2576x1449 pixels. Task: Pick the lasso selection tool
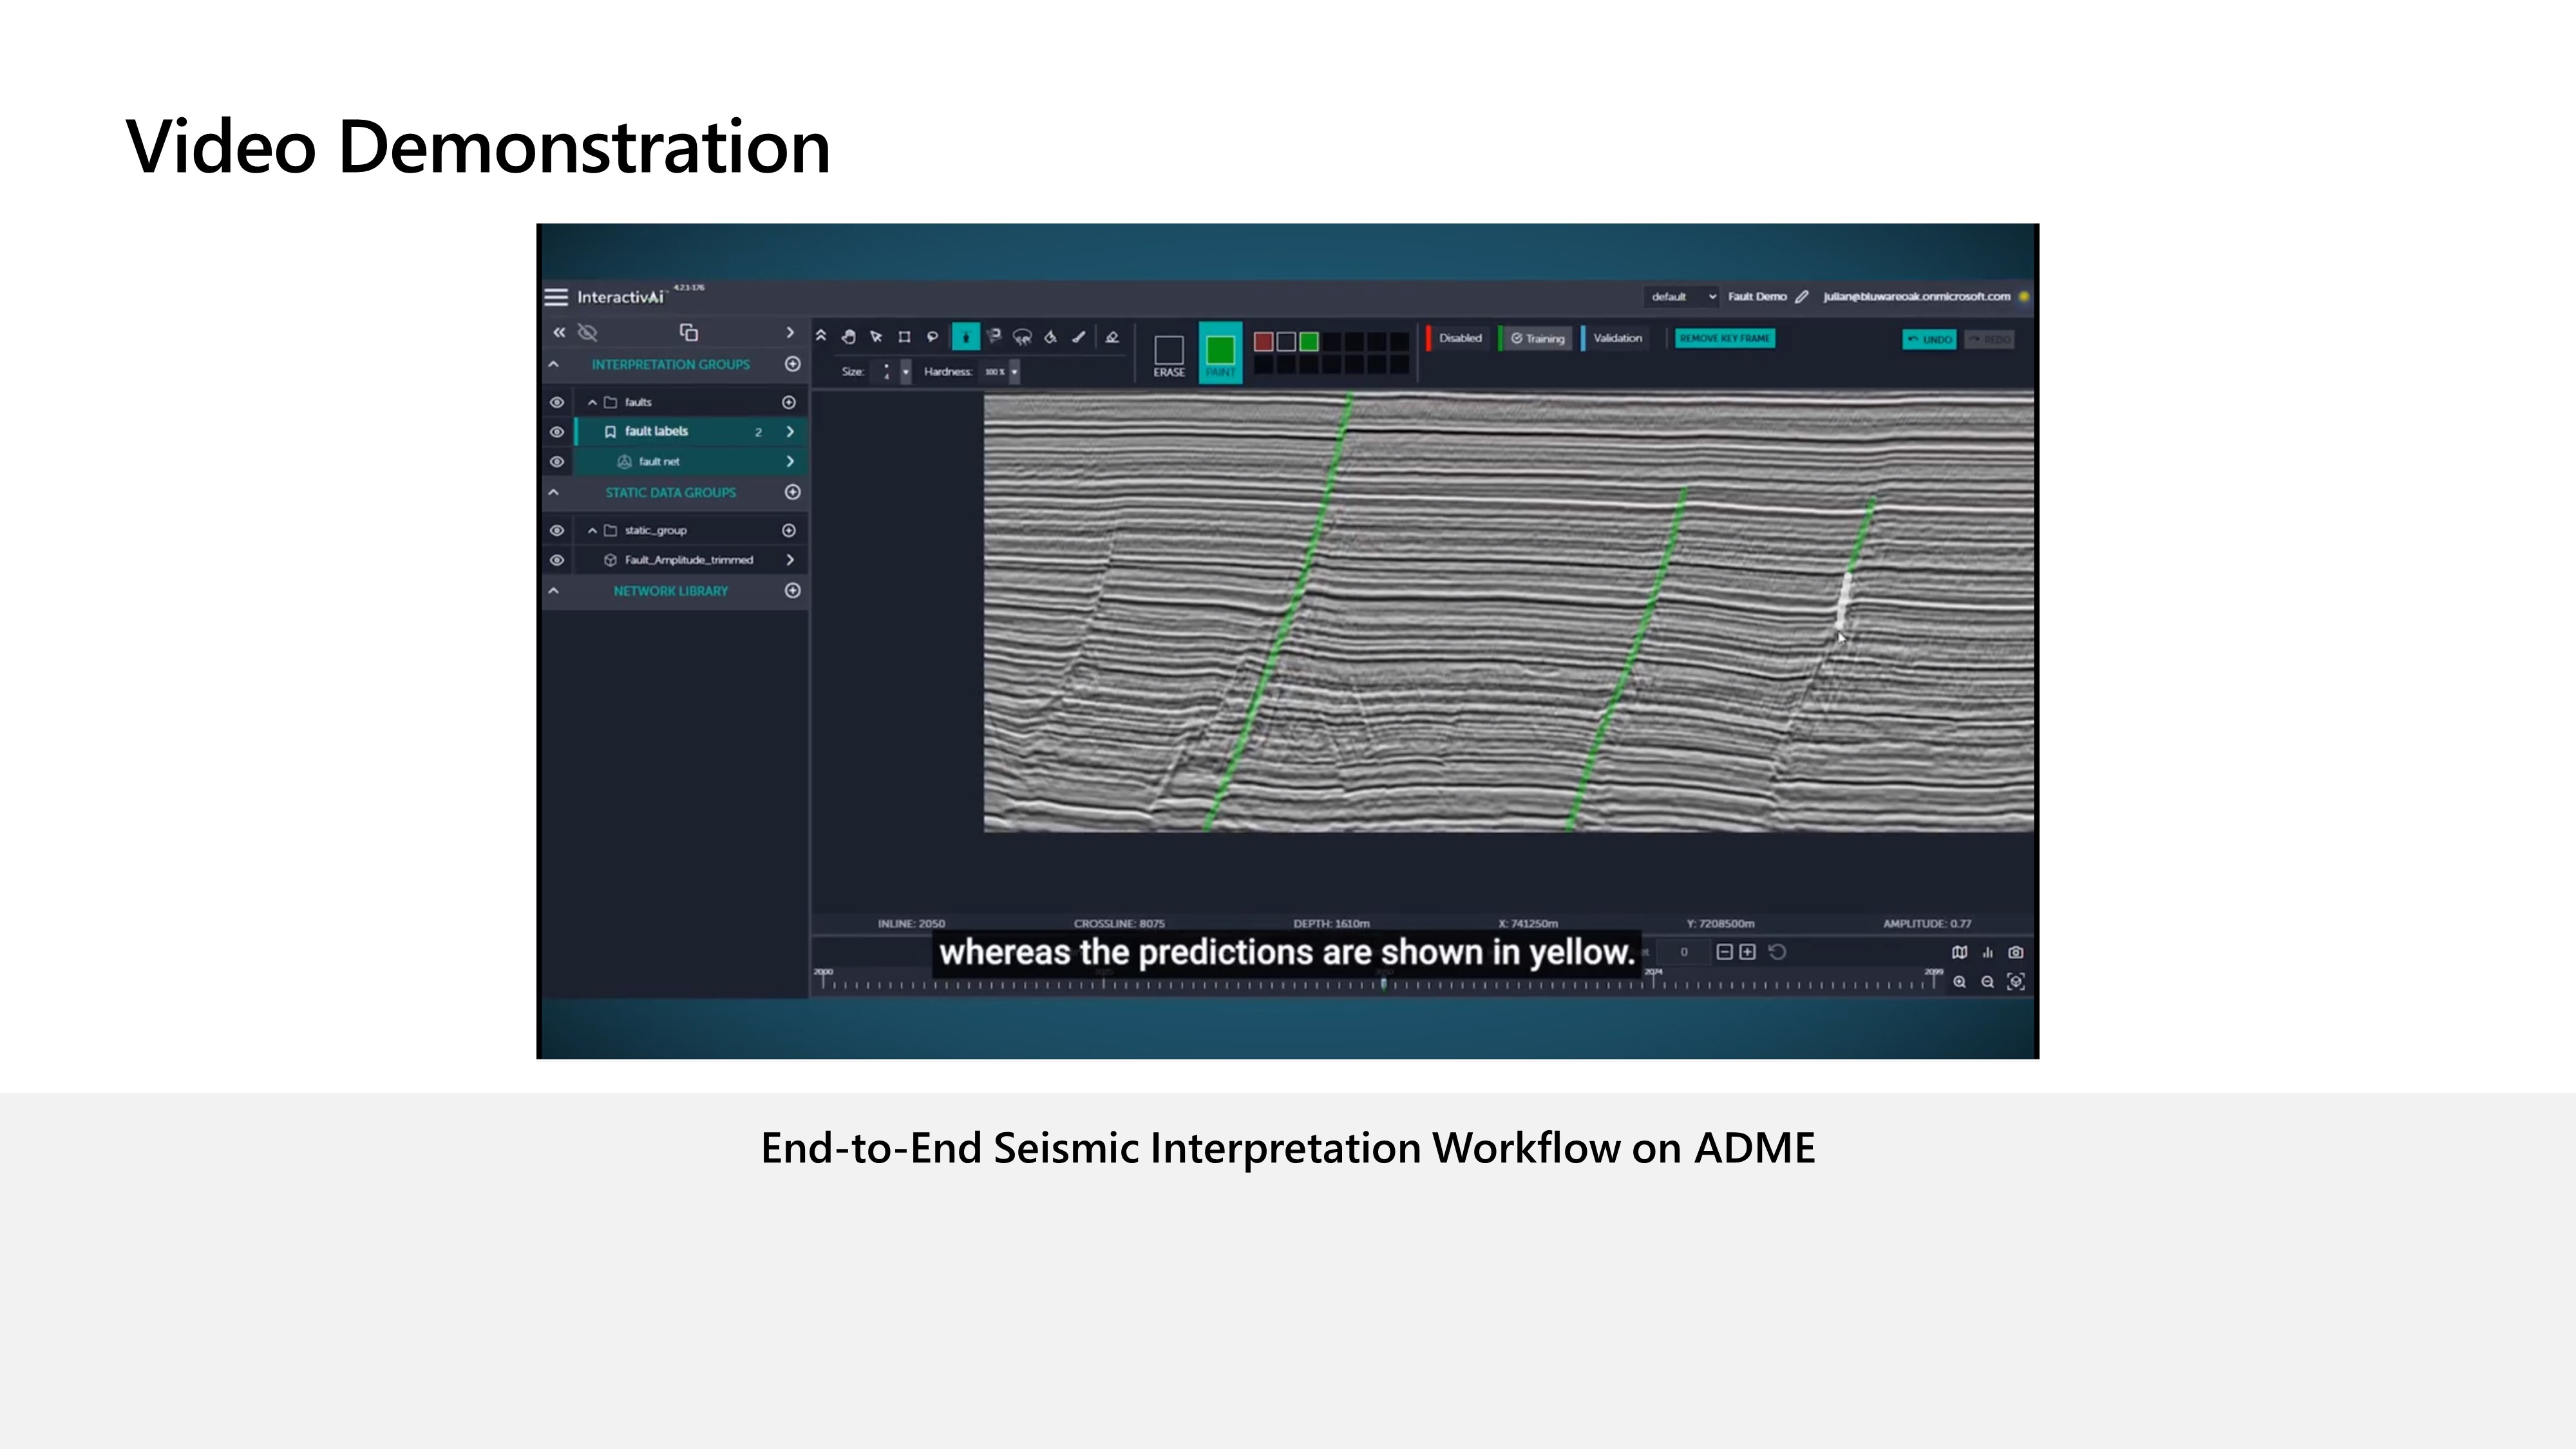point(932,337)
